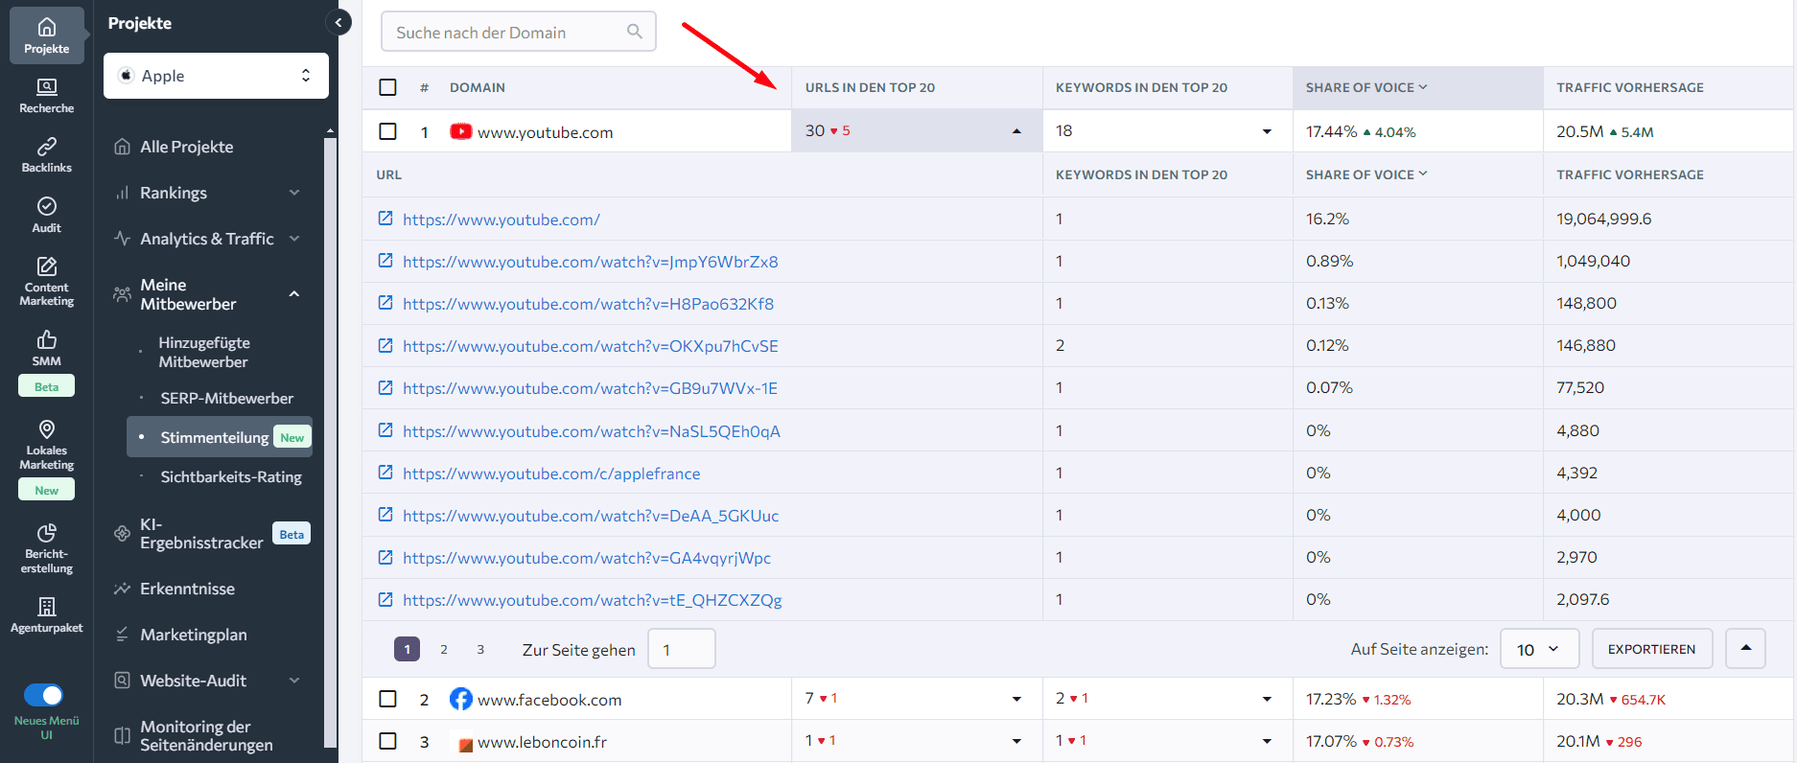The image size is (1797, 763).
Task: Open external link icon for NaSL5QEh0qA video
Action: click(385, 430)
